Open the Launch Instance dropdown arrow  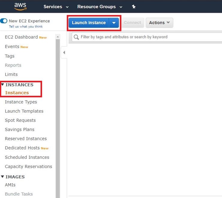pos(114,23)
